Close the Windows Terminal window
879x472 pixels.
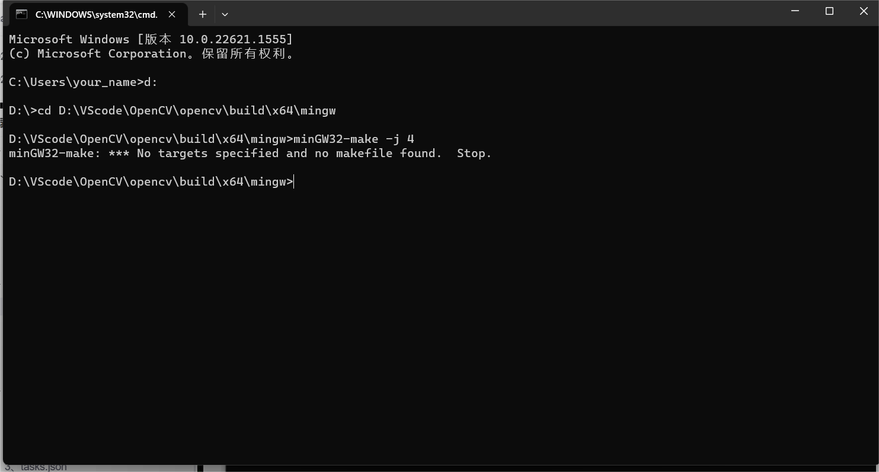[x=864, y=11]
